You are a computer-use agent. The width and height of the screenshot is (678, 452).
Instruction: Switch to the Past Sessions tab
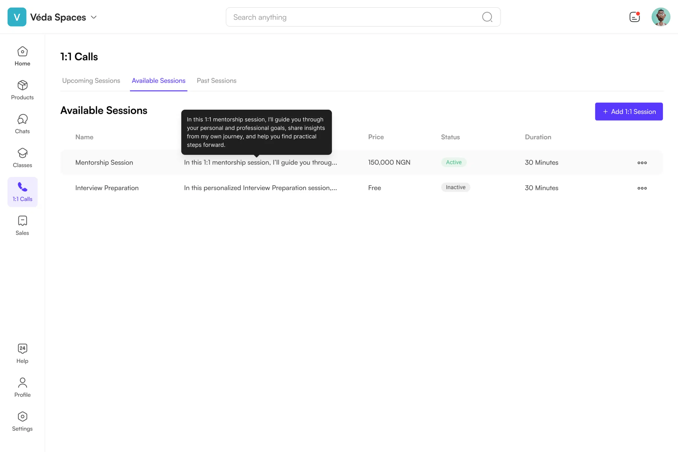[x=217, y=81]
